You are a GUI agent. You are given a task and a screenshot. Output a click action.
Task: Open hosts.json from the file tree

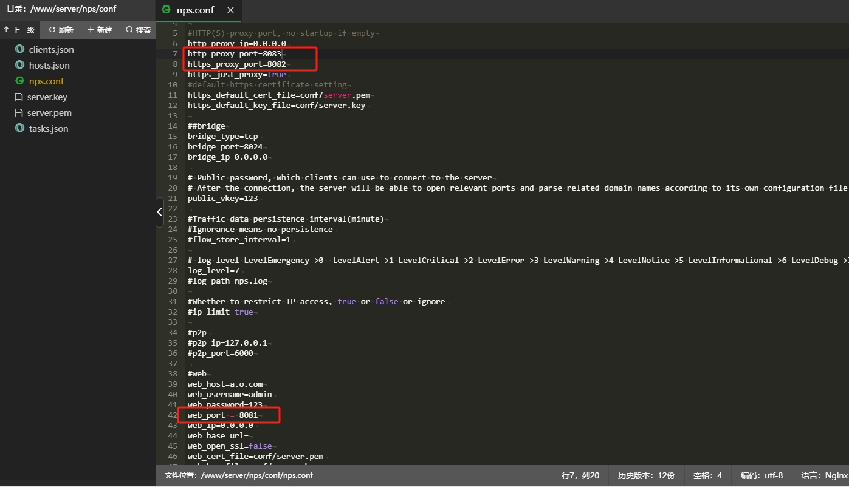[x=49, y=65]
